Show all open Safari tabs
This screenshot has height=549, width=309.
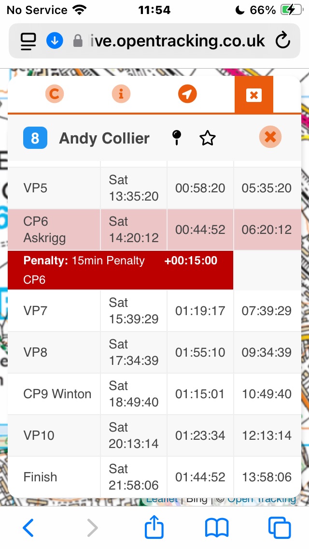(x=280, y=528)
